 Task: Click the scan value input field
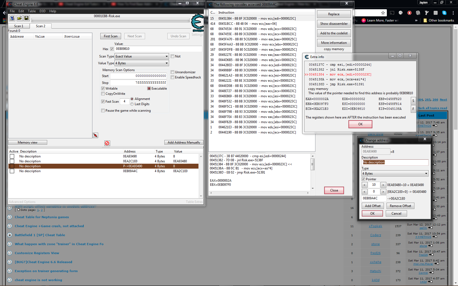coord(158,49)
